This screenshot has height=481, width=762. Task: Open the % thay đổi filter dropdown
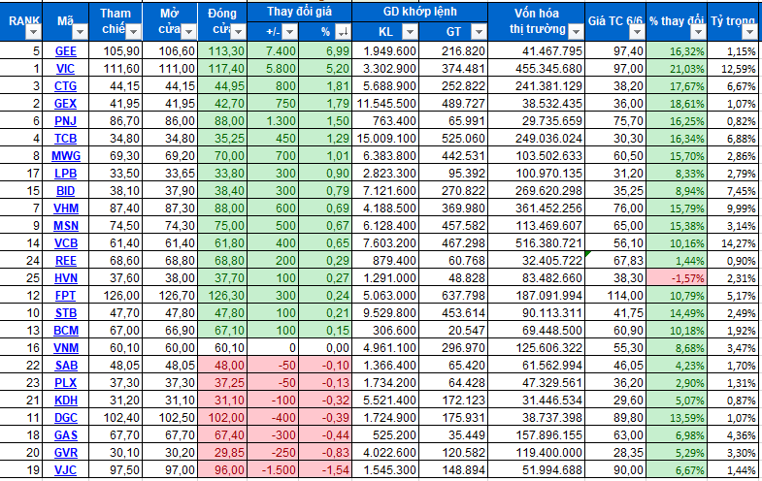tap(698, 33)
